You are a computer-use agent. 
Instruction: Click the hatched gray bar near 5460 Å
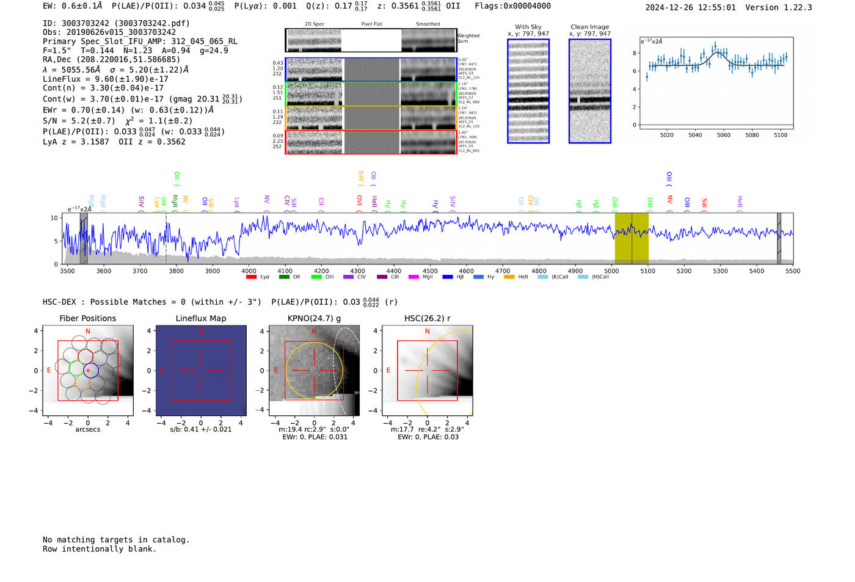coord(779,238)
